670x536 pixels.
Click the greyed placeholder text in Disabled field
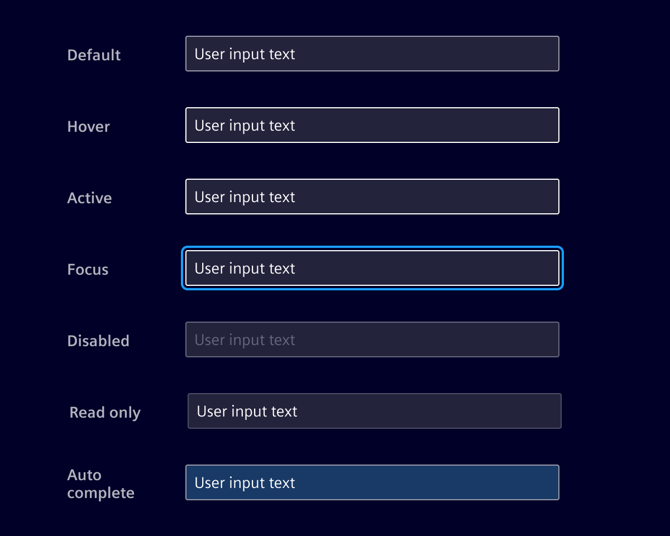coord(244,339)
